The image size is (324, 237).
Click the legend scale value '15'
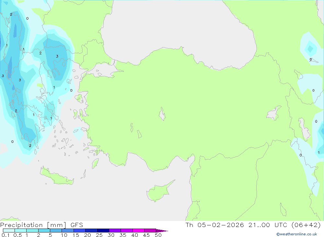[76, 235]
